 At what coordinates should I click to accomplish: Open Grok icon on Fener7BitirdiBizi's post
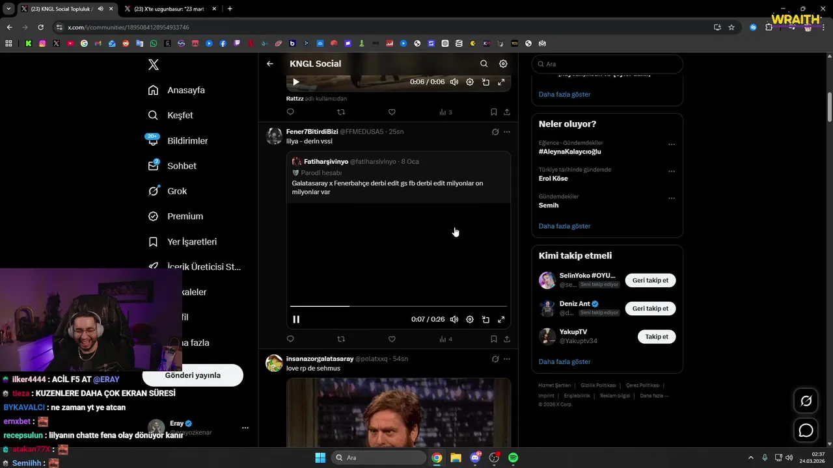coord(495,132)
